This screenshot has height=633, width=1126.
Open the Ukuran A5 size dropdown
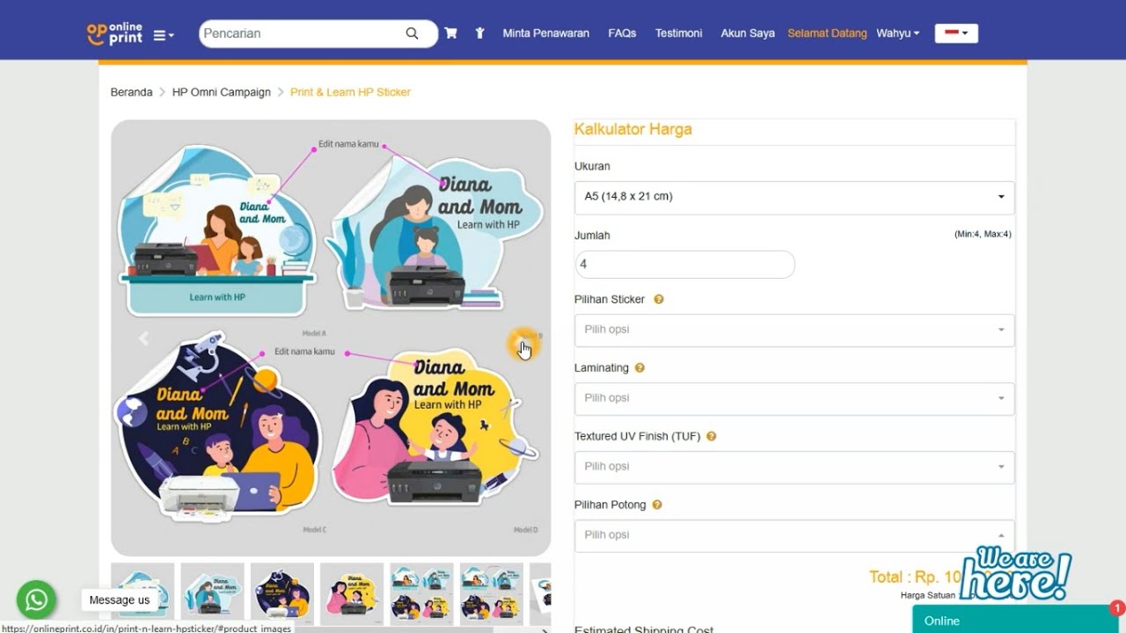coord(793,197)
